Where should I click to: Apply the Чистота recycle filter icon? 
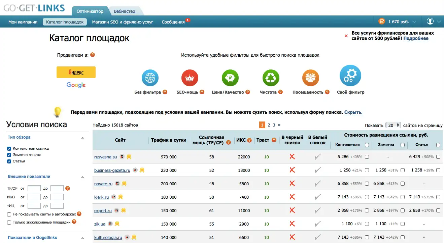(x=271, y=78)
